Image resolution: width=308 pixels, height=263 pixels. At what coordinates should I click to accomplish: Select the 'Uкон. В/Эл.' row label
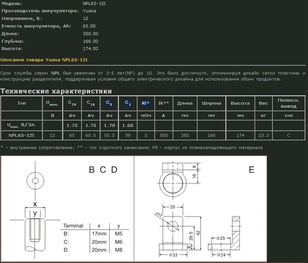pyautogui.click(x=22, y=125)
